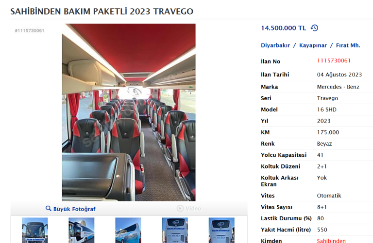This screenshot has width=373, height=243.
Task: Select the third thumbnail of blue bus side
Action: tap(128, 230)
